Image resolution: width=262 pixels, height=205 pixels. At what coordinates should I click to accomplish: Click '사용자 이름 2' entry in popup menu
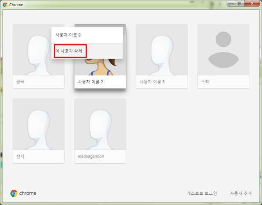coord(87,35)
